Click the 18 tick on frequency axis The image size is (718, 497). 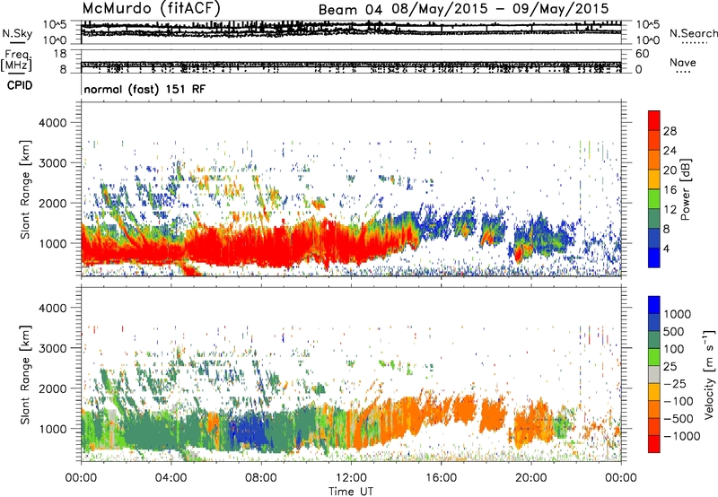click(x=60, y=54)
